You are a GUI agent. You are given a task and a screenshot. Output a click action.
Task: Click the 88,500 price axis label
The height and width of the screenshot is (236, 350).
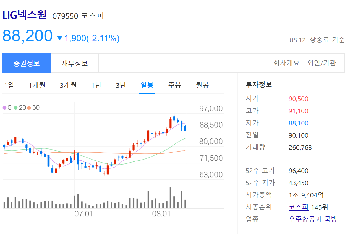[211, 125]
